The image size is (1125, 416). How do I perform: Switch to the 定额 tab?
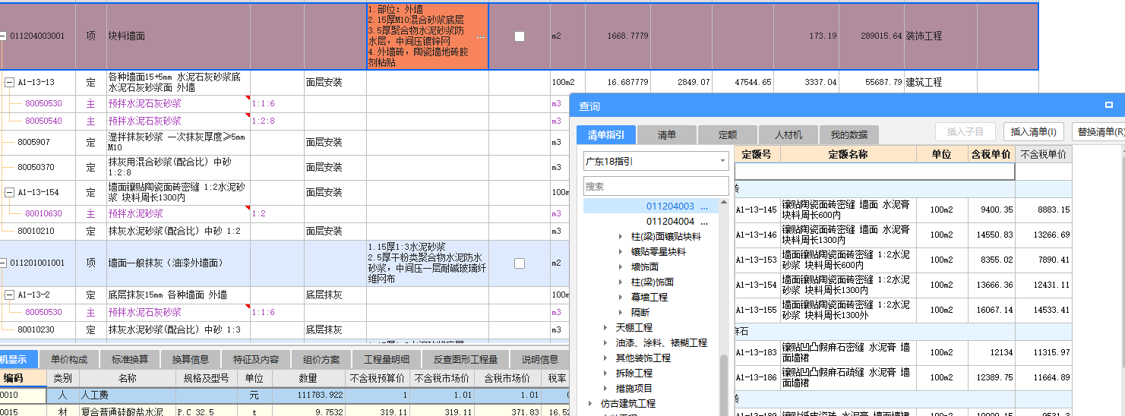click(728, 135)
